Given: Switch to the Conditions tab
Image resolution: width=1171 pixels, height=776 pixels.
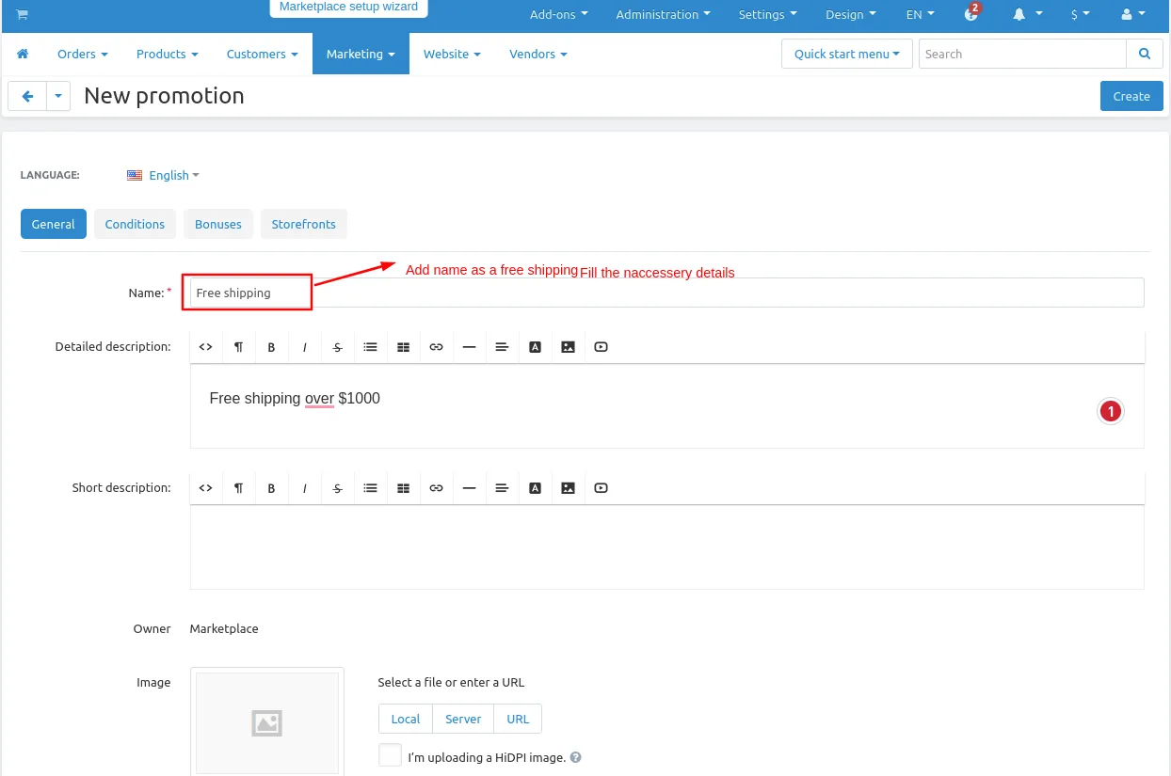Looking at the screenshot, I should (x=135, y=224).
